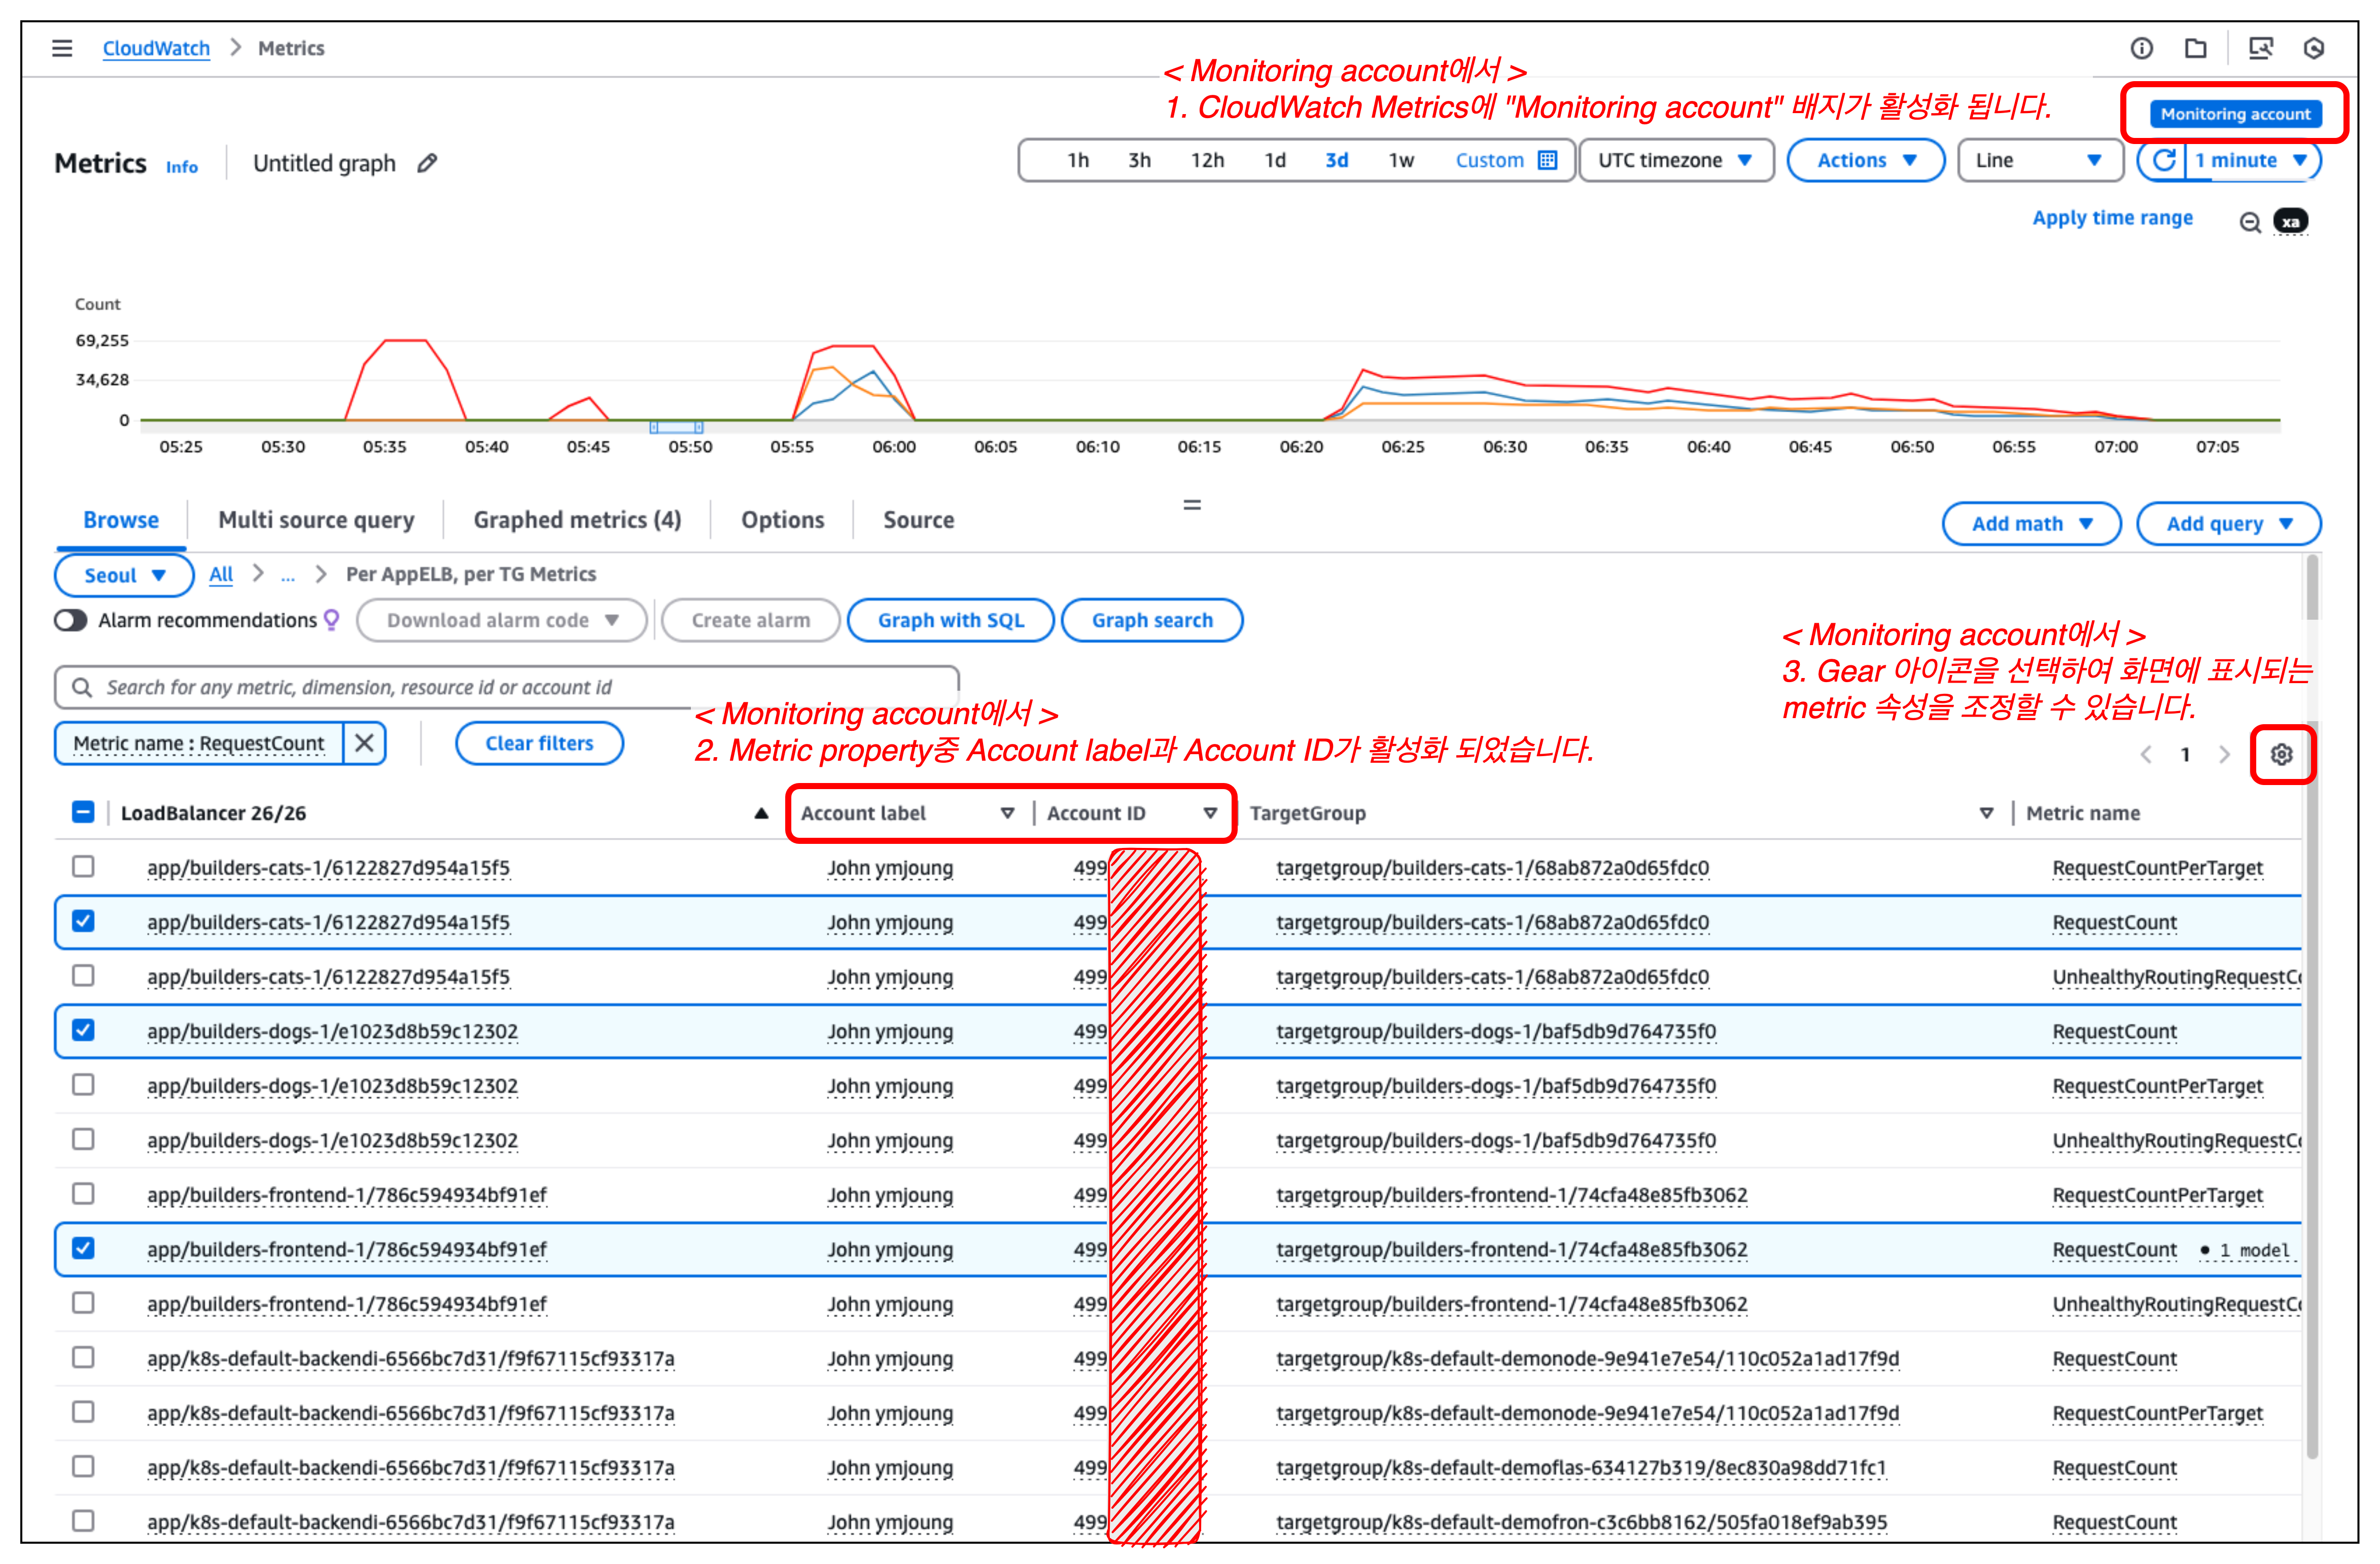
Task: Open the hamburger navigation menu
Action: pyautogui.click(x=62, y=48)
